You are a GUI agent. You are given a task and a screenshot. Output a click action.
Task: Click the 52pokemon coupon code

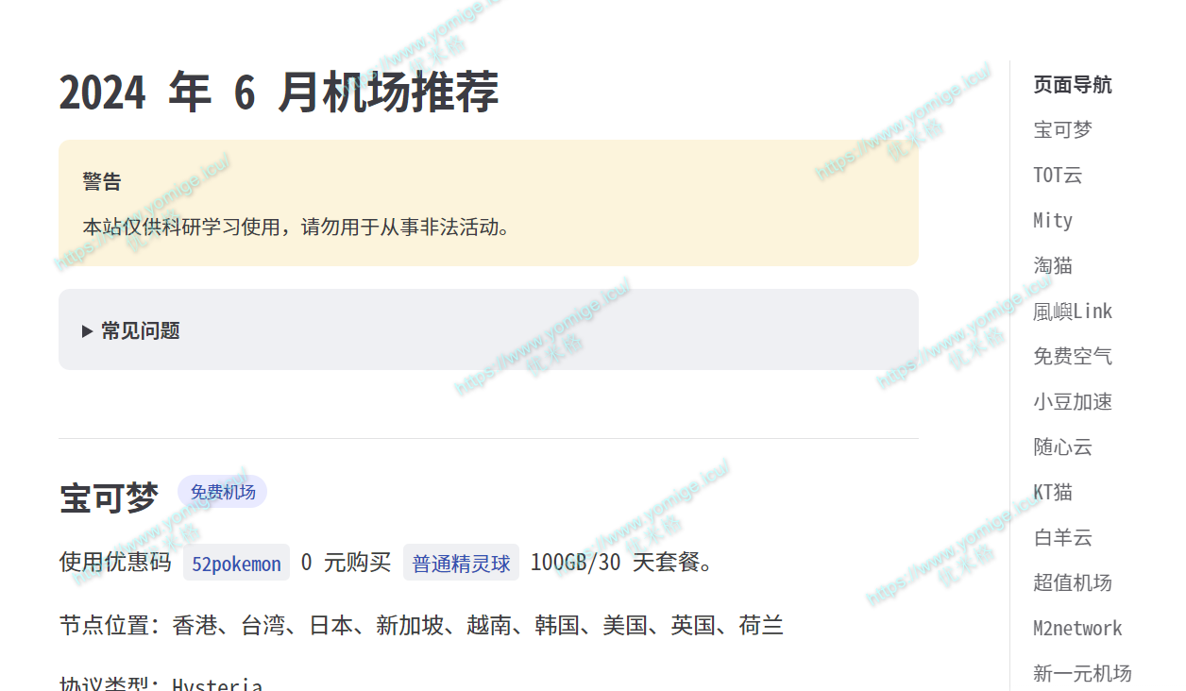click(236, 564)
